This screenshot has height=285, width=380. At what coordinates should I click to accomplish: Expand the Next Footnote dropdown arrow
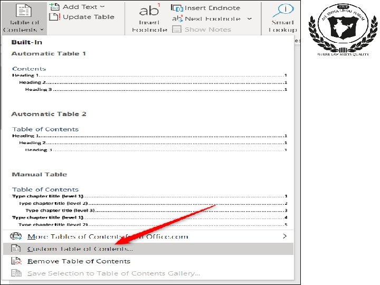tap(250, 18)
